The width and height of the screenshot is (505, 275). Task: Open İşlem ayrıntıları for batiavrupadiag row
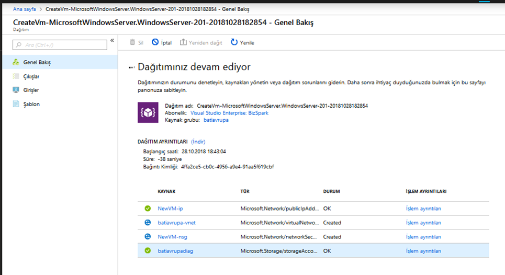pos(423,251)
